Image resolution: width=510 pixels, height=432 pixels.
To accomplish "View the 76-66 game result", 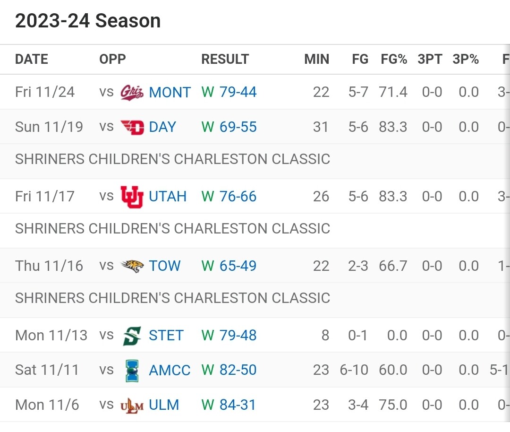I will (238, 196).
